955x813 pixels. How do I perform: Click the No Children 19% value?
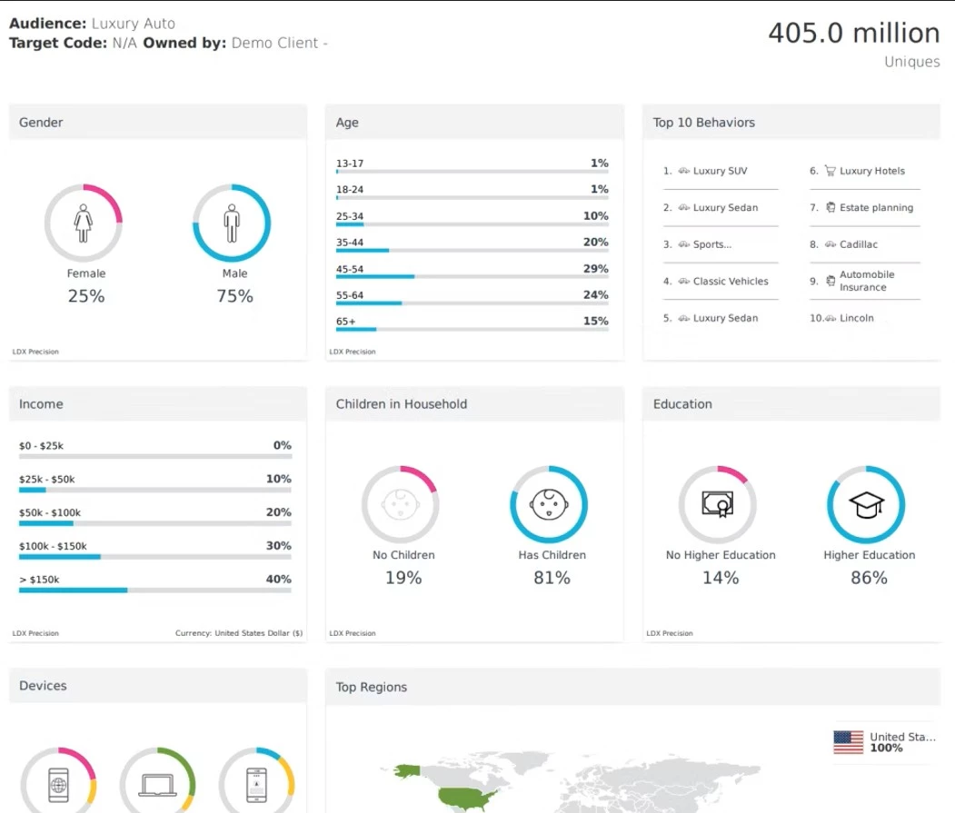(403, 578)
